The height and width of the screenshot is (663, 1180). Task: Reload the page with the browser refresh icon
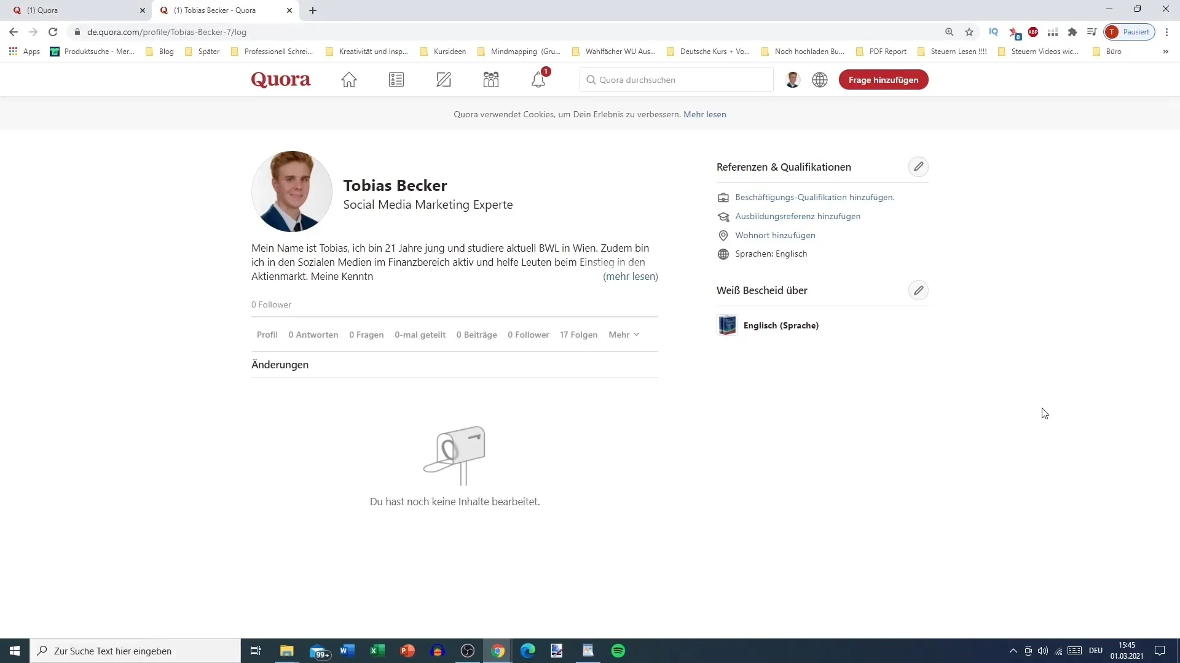click(53, 32)
